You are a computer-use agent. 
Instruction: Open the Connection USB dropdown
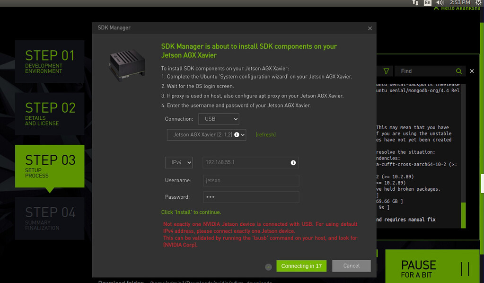219,119
